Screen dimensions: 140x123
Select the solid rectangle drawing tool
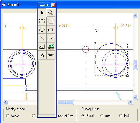[x=51, y=21]
